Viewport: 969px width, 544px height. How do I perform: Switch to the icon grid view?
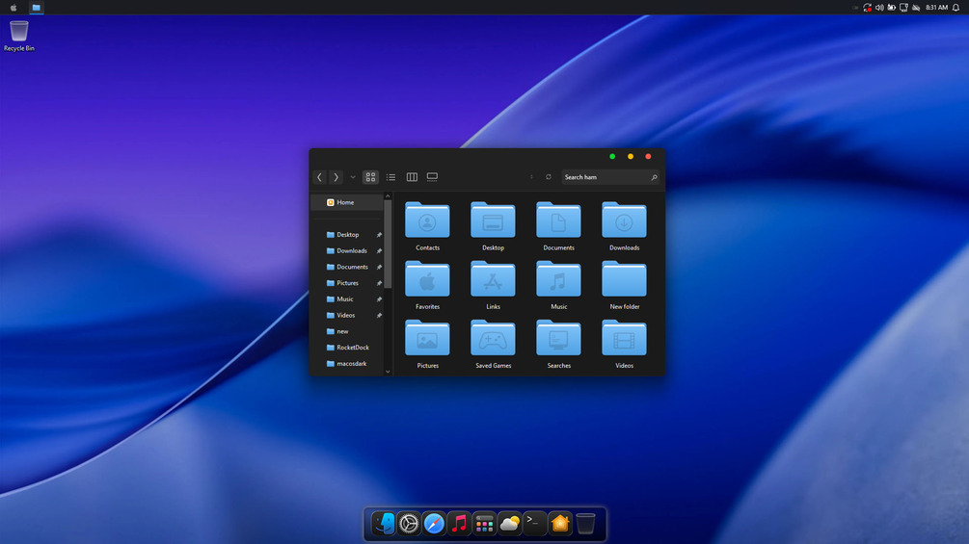click(x=370, y=177)
